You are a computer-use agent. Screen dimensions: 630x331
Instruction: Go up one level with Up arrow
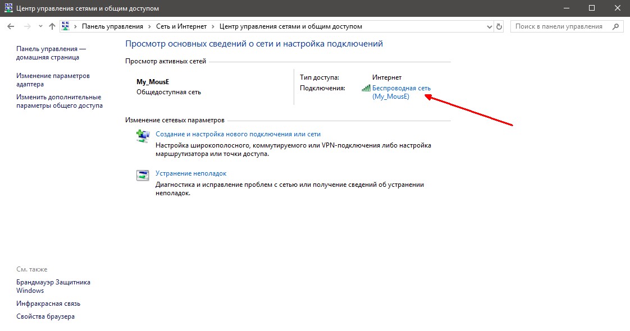[x=52, y=26]
